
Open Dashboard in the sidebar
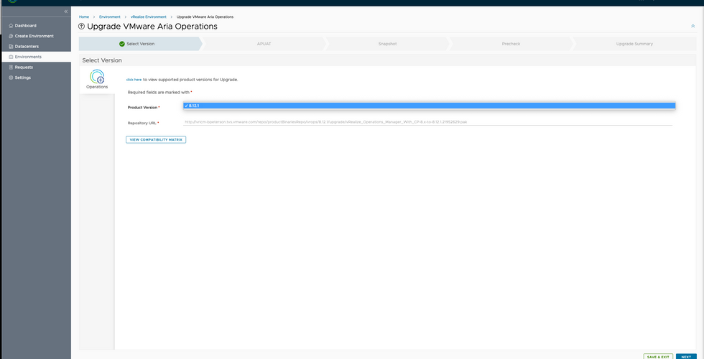pyautogui.click(x=26, y=26)
